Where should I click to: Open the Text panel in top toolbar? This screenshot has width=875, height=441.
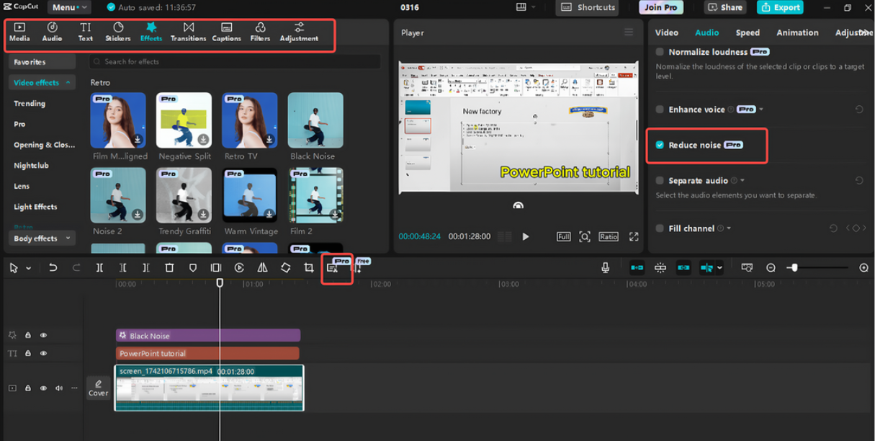pyautogui.click(x=85, y=32)
